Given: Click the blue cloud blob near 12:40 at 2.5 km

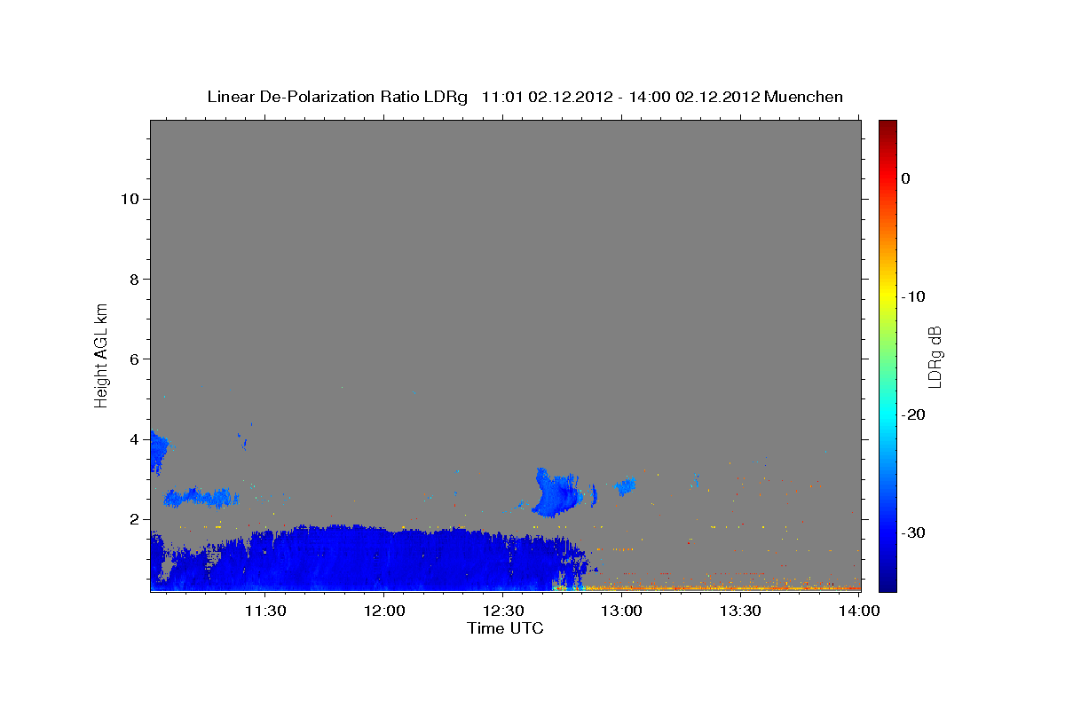Looking at the screenshot, I should [557, 494].
